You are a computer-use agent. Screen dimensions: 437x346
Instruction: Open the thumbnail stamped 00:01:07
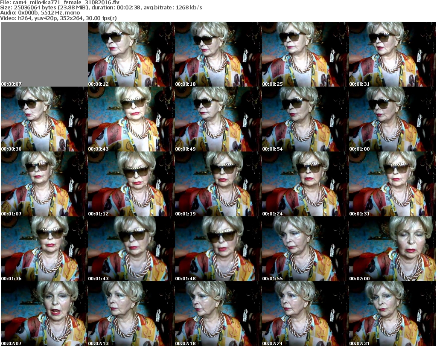coord(44,184)
